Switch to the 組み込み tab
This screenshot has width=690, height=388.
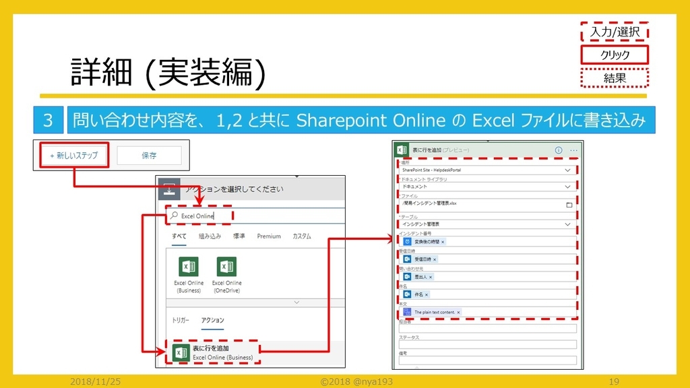(210, 236)
